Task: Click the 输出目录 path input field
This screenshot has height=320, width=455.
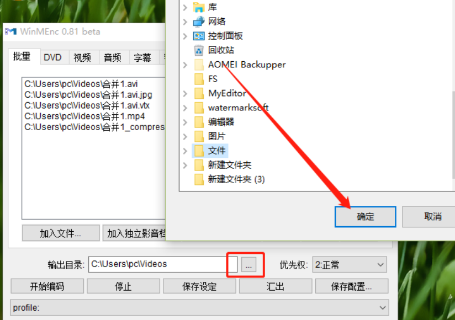Action: 163,264
